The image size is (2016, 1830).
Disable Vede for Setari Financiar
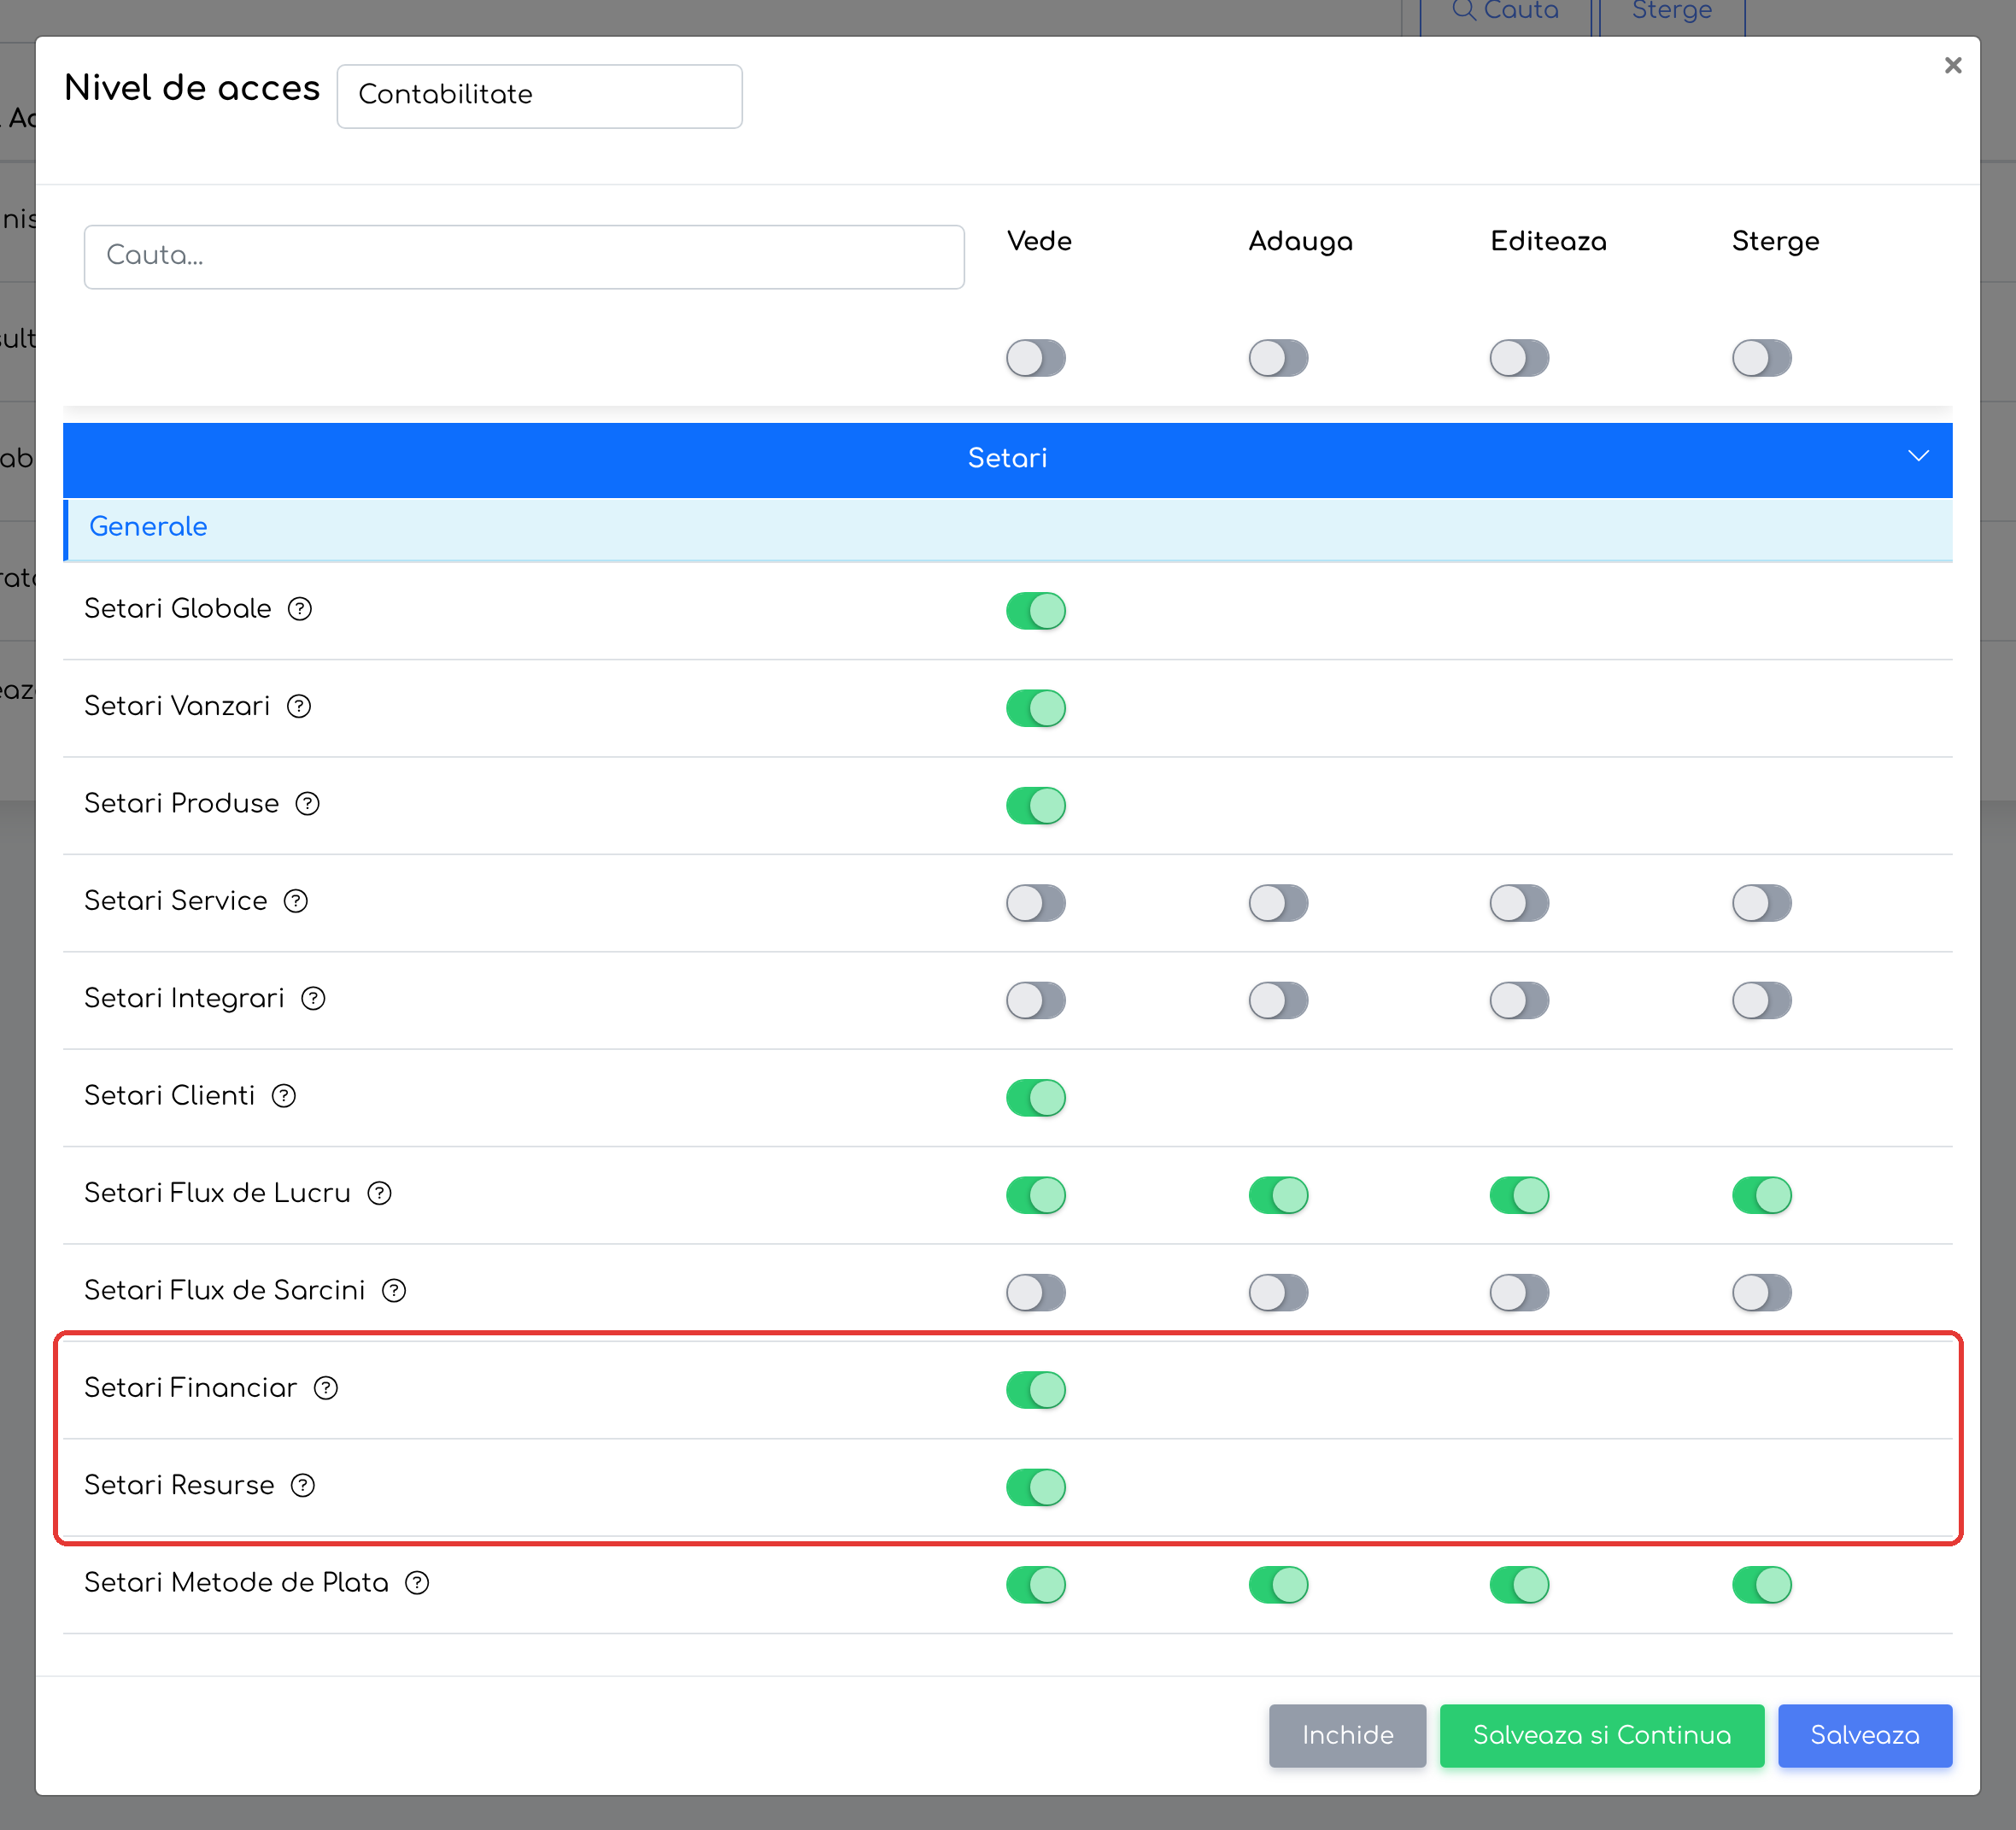1036,1390
